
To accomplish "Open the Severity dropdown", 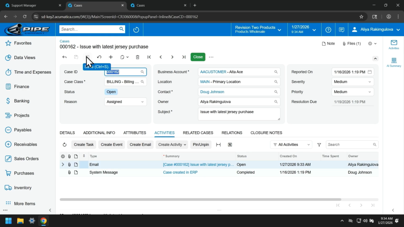I will pos(352,82).
